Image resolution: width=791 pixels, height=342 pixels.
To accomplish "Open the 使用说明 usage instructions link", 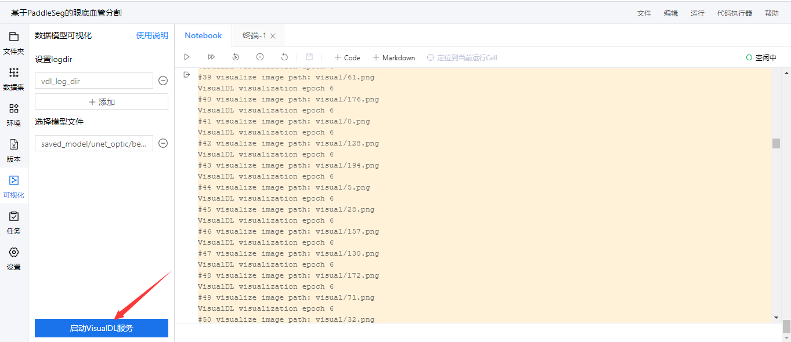I will pos(152,35).
